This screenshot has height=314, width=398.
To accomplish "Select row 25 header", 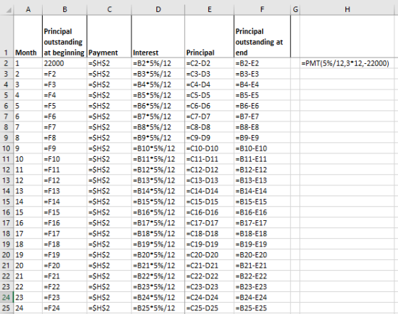I will point(7,308).
